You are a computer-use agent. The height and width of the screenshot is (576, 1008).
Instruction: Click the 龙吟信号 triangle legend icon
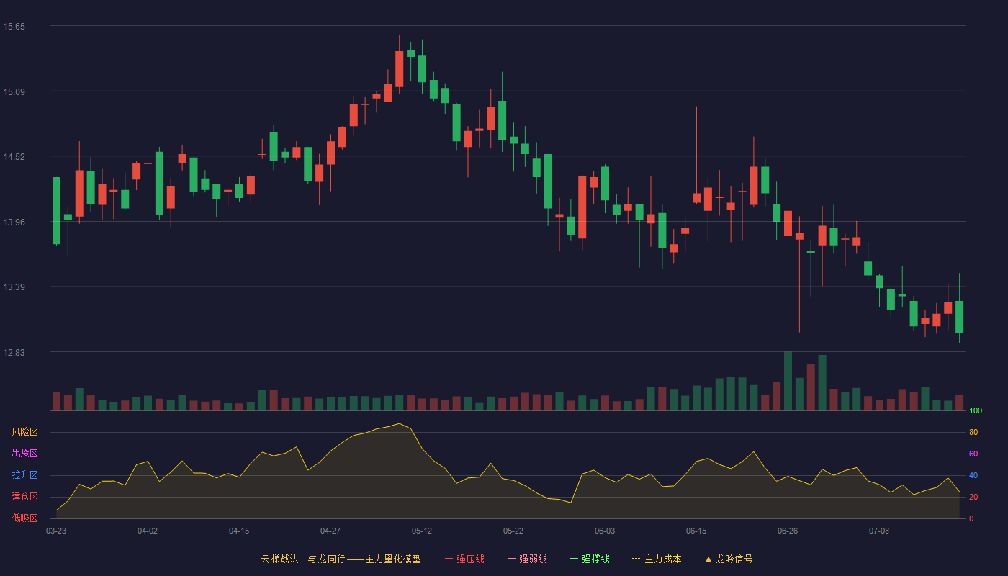tap(708, 559)
